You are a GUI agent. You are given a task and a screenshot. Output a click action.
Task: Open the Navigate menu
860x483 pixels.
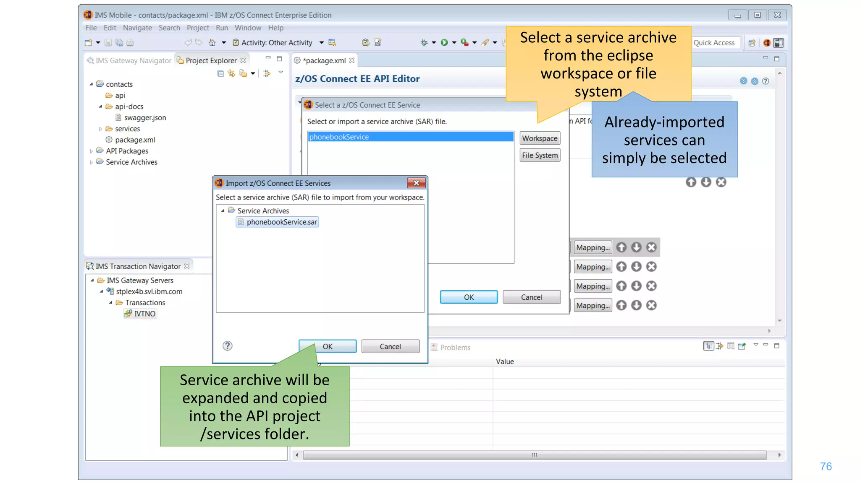tap(137, 28)
